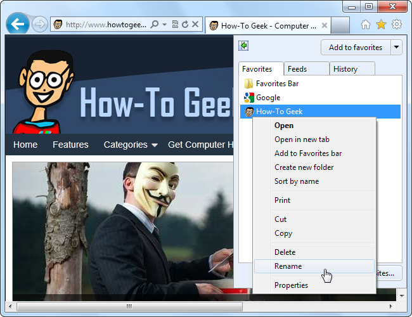Click the Forward navigation arrow
The height and width of the screenshot is (317, 412).
click(40, 25)
